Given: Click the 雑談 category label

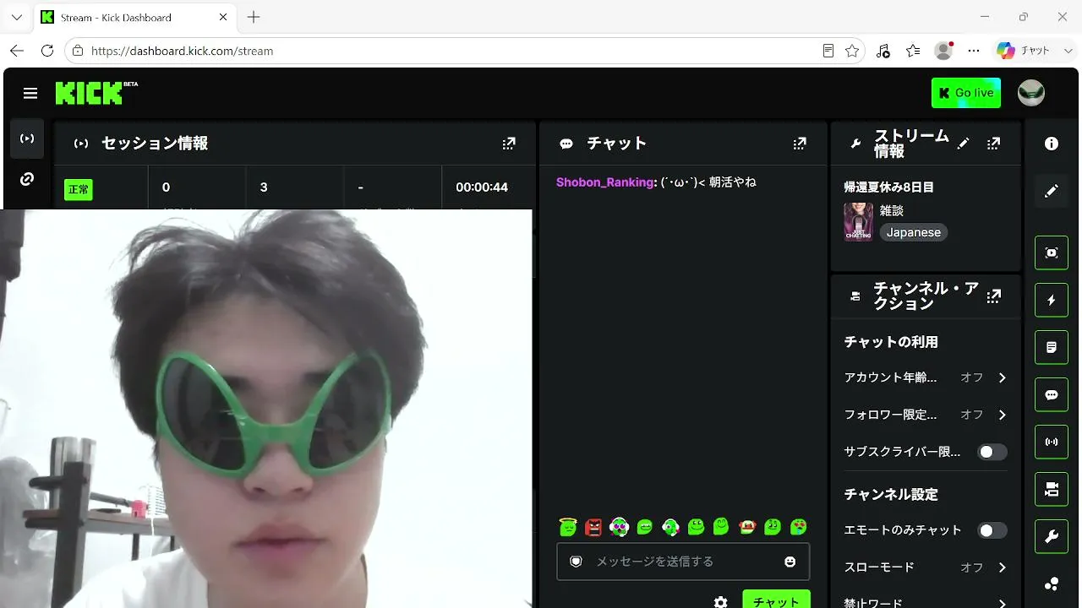Looking at the screenshot, I should pyautogui.click(x=892, y=210).
